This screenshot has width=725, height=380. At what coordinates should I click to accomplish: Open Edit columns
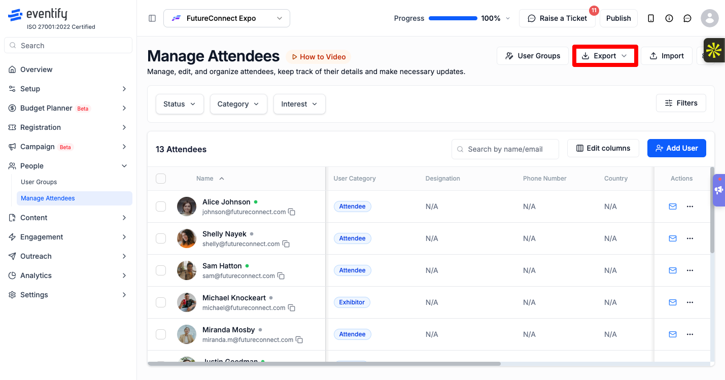click(603, 148)
